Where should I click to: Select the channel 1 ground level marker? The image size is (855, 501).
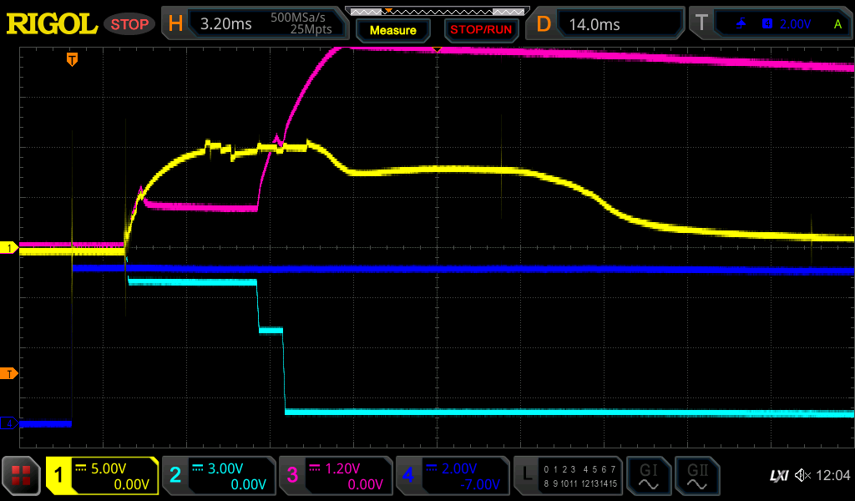pos(10,248)
